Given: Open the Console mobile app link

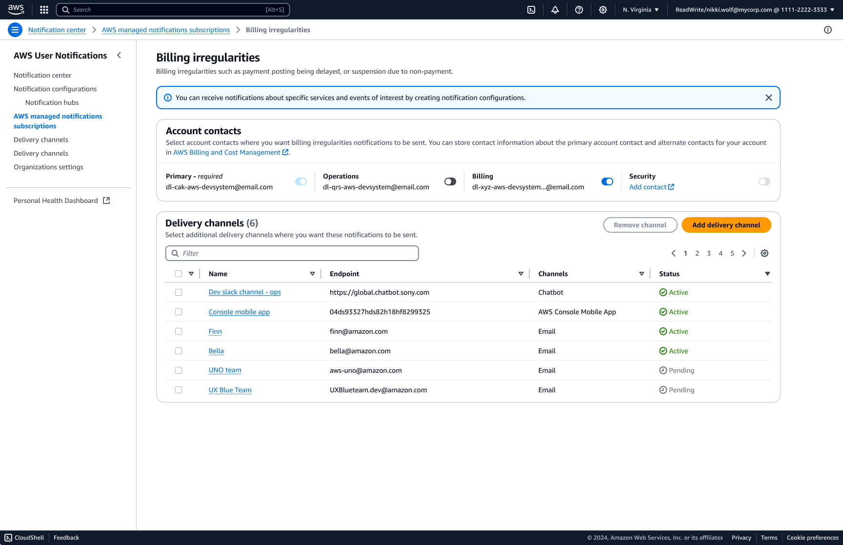Looking at the screenshot, I should [x=239, y=312].
